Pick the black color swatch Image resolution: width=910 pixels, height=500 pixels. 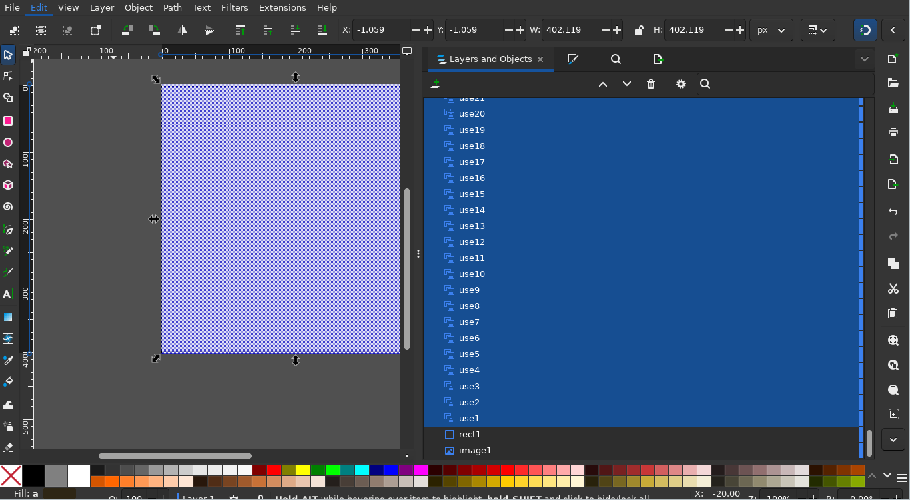tap(34, 476)
